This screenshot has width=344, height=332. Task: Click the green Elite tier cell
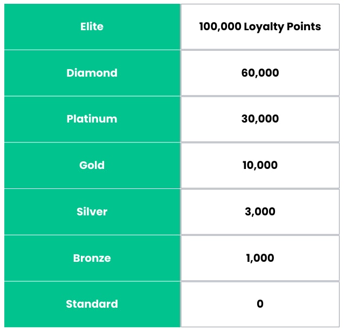(x=92, y=26)
